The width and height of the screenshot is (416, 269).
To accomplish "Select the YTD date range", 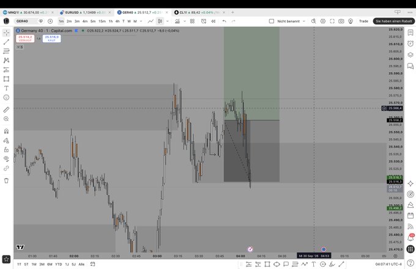I will pos(58,264).
